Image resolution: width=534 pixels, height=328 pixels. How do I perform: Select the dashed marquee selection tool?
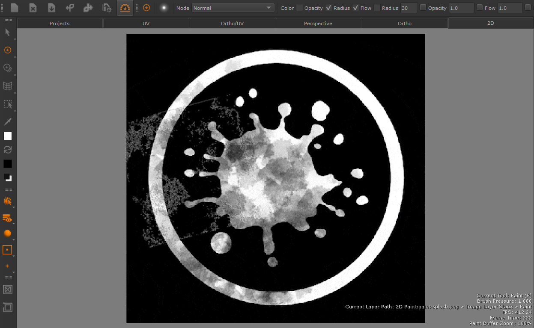tap(7, 104)
